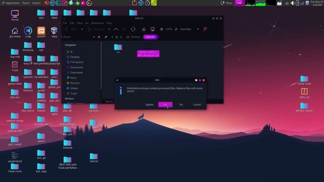
Task: Open the View menu in file manager
Action: click(x=79, y=23)
